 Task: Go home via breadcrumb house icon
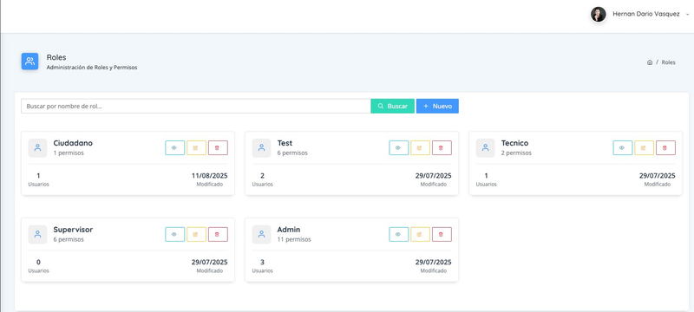point(650,62)
